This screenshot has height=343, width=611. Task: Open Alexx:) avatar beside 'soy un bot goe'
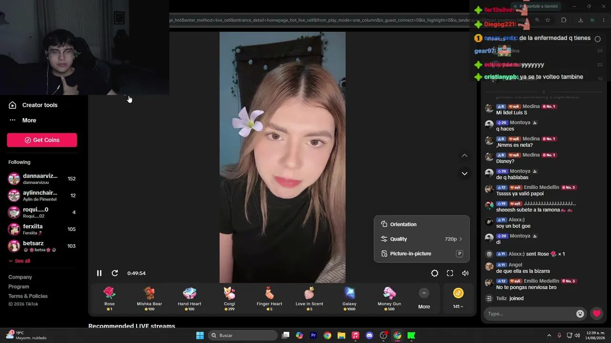[489, 222]
